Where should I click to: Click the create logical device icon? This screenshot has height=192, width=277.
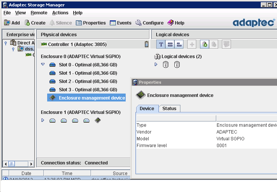[205, 44]
